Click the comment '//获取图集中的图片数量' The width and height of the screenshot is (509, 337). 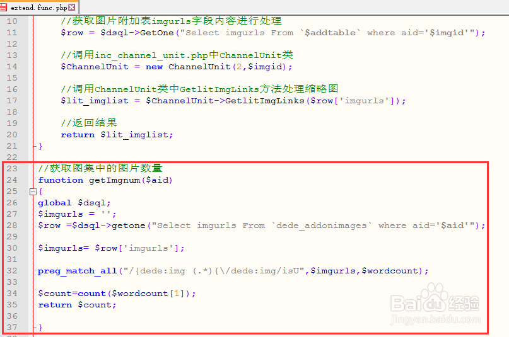100,168
